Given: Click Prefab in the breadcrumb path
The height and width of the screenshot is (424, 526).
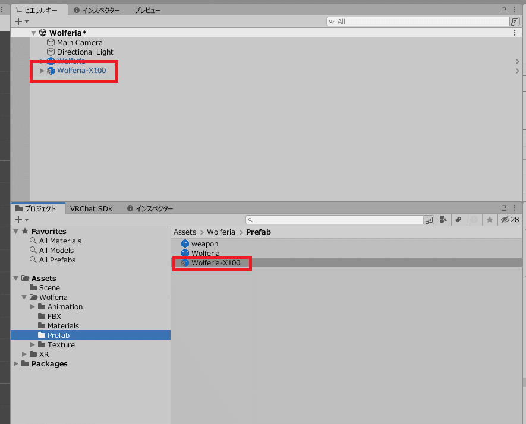Looking at the screenshot, I should click(259, 232).
